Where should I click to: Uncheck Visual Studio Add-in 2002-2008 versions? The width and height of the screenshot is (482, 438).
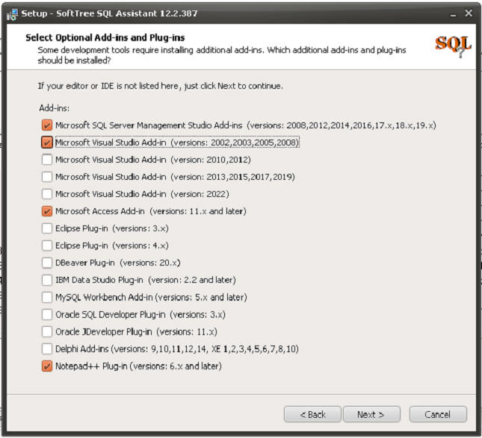pos(47,143)
